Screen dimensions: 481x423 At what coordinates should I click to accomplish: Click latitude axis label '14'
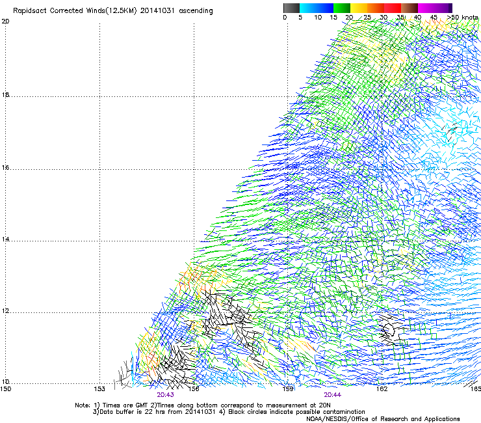click(x=5, y=239)
